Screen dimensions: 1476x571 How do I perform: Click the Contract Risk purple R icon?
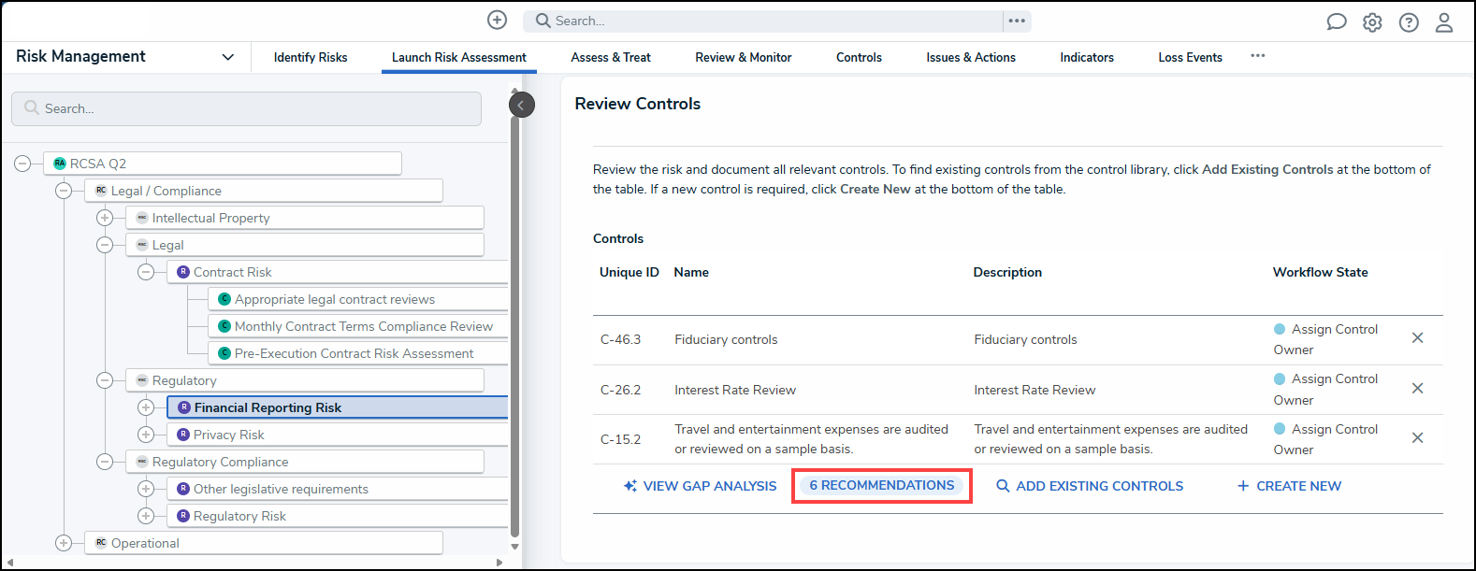tap(183, 272)
